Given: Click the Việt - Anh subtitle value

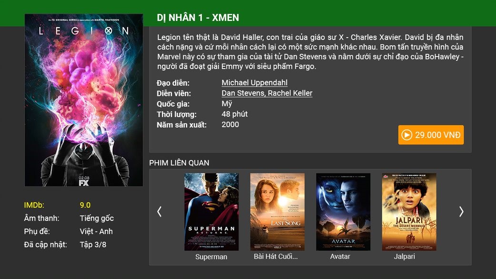Looking at the screenshot, I should (96, 231).
